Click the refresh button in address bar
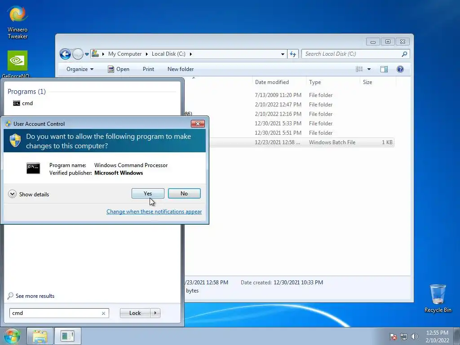The image size is (460, 345). click(293, 54)
